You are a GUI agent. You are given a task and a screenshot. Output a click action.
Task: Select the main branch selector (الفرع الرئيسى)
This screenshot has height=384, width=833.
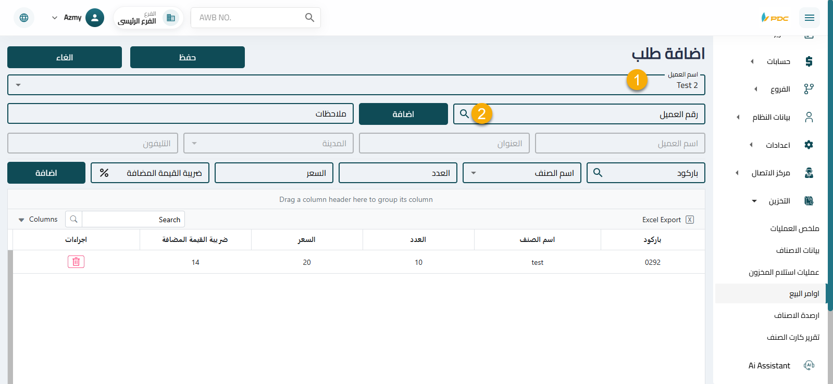[147, 18]
